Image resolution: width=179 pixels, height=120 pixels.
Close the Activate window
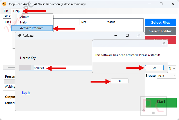pyautogui.click(x=139, y=35)
